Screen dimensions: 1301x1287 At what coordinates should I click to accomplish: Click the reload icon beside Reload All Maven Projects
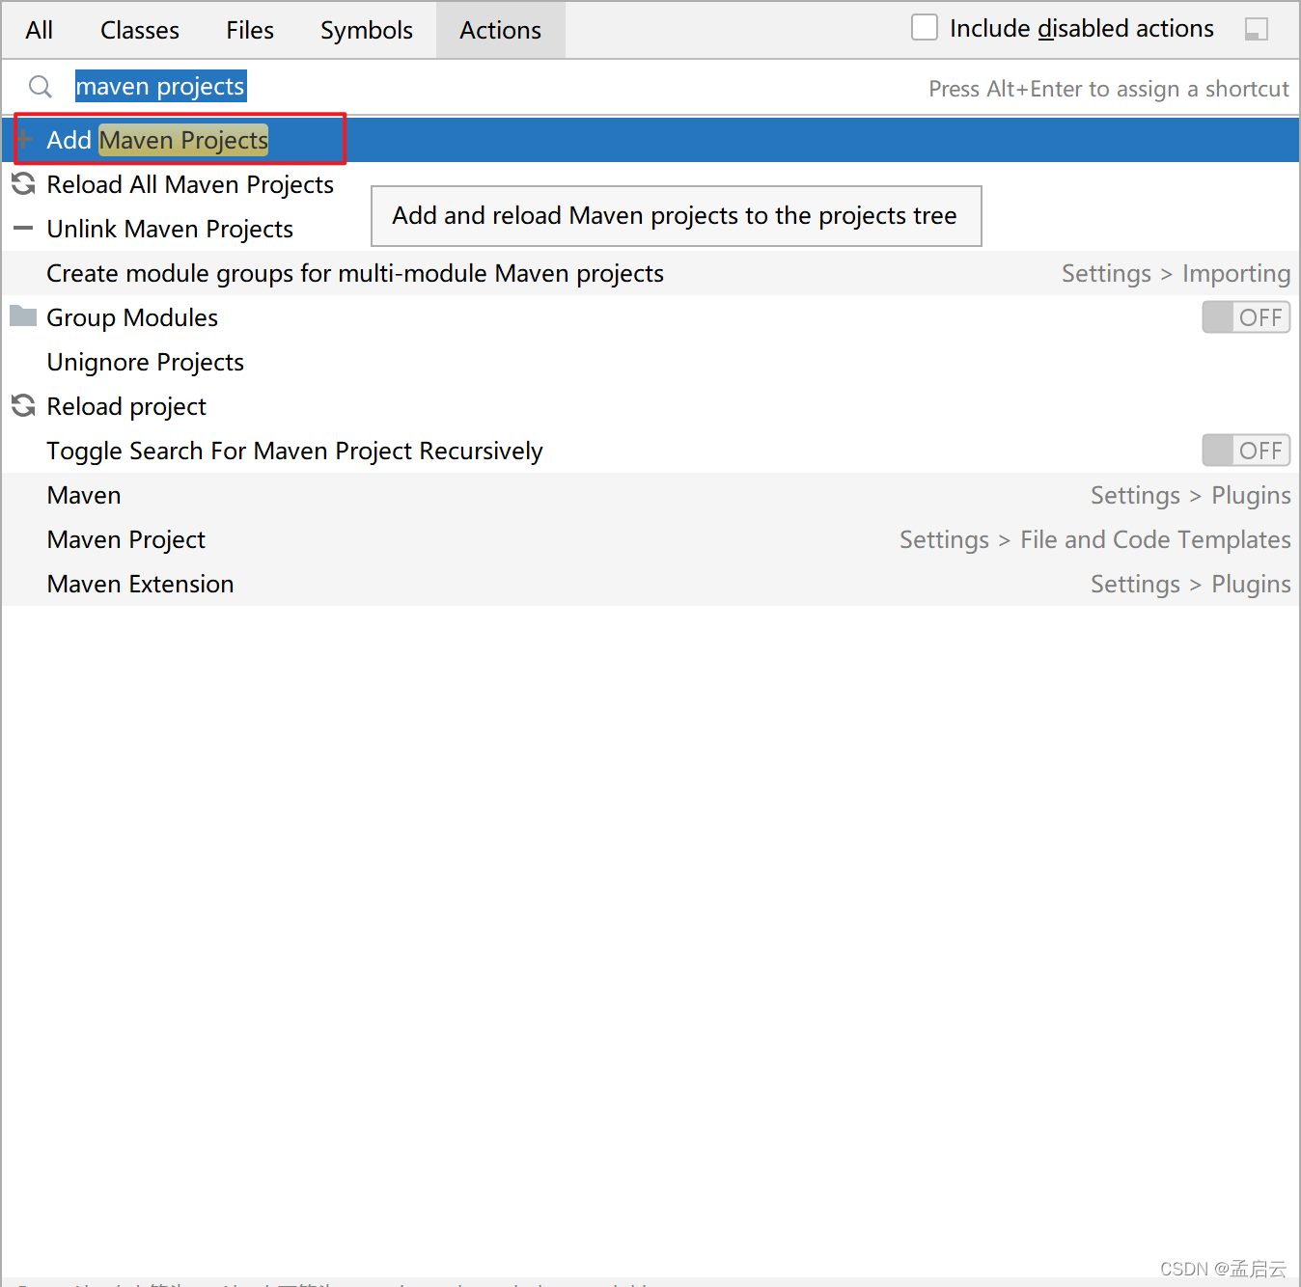pos(23,183)
